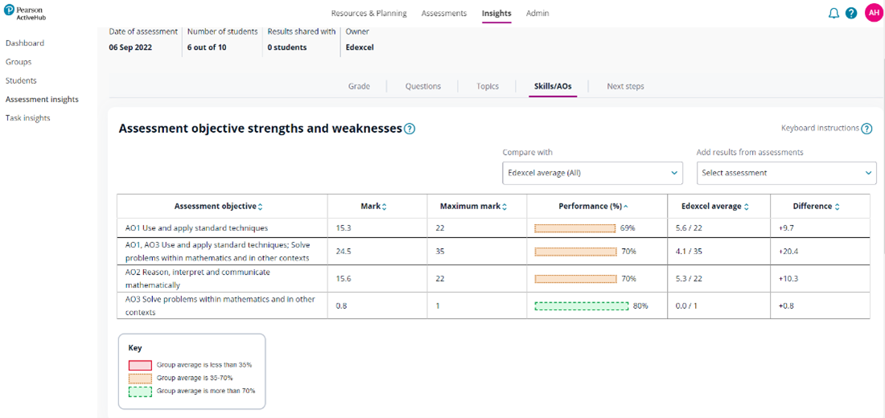The image size is (885, 418).
Task: Click the help question mark icon in header
Action: pyautogui.click(x=851, y=14)
